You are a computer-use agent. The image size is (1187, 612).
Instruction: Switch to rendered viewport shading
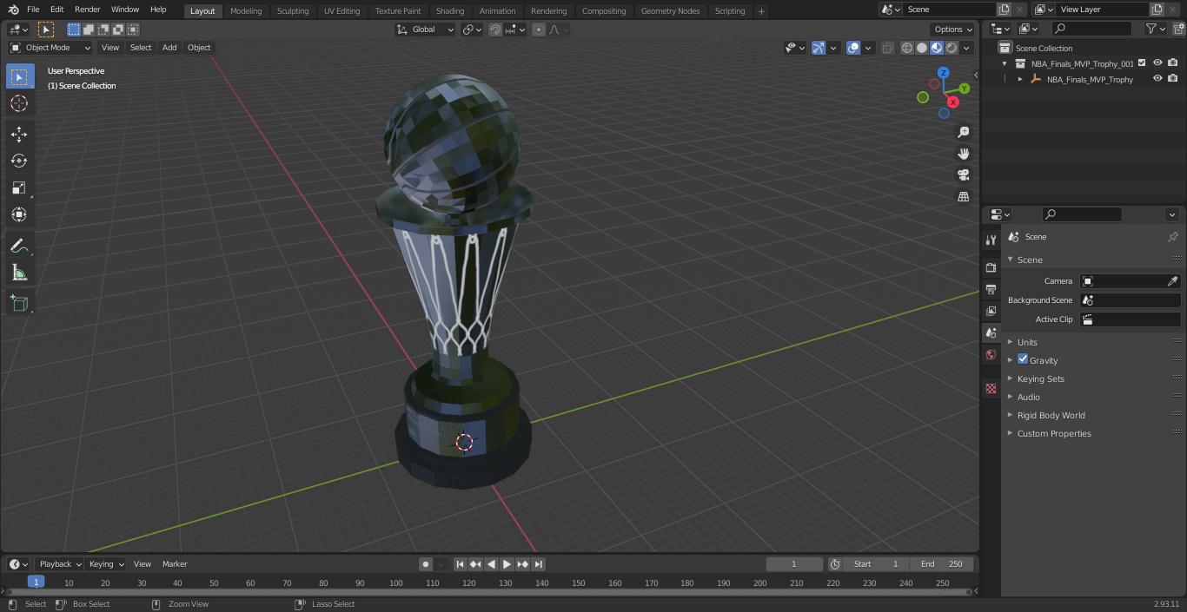point(952,48)
